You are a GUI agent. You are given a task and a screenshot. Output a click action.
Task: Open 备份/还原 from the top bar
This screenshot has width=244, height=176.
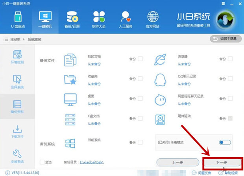click(72, 20)
